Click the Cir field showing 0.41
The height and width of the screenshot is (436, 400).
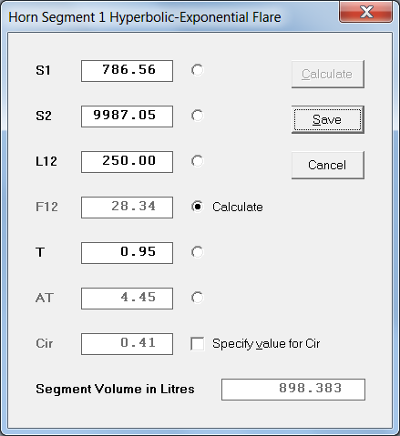127,344
